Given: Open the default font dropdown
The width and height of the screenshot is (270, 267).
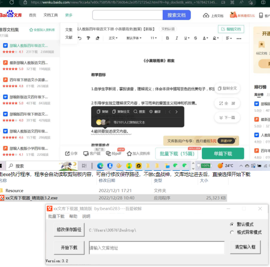Looking at the screenshot, I should click(x=134, y=38).
